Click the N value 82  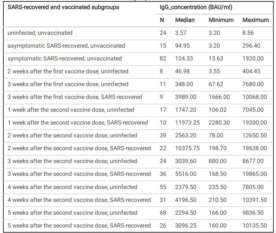point(163,59)
